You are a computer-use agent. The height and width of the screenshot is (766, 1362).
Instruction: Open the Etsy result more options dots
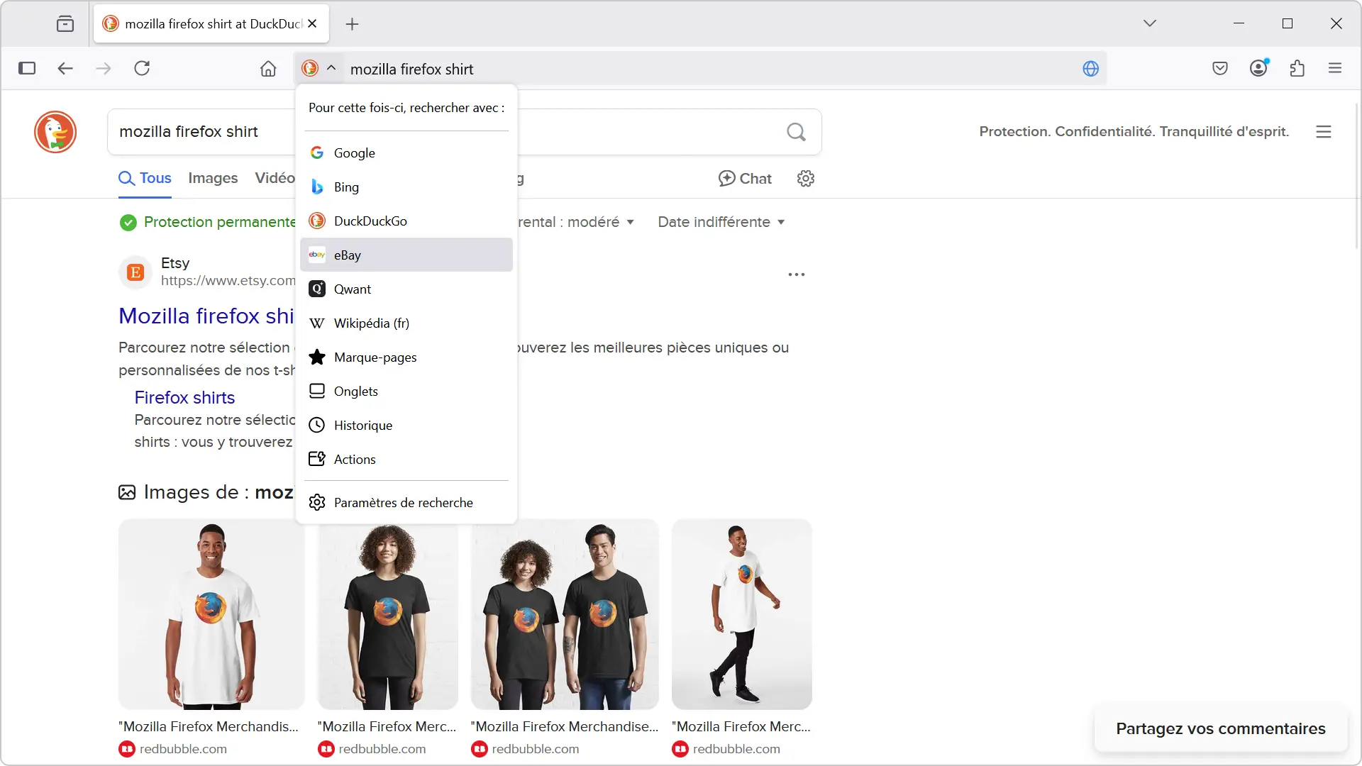coord(797,274)
